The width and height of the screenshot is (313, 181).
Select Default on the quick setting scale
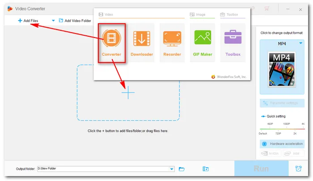[263, 134]
